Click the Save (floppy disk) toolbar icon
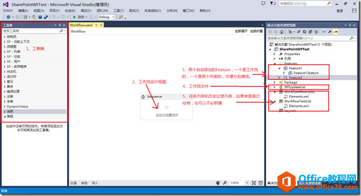This screenshot has height=196, width=361. click(40, 17)
